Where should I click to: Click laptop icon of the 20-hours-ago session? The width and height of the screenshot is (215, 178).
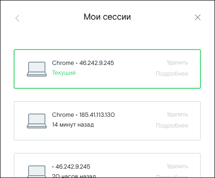tap(37, 171)
